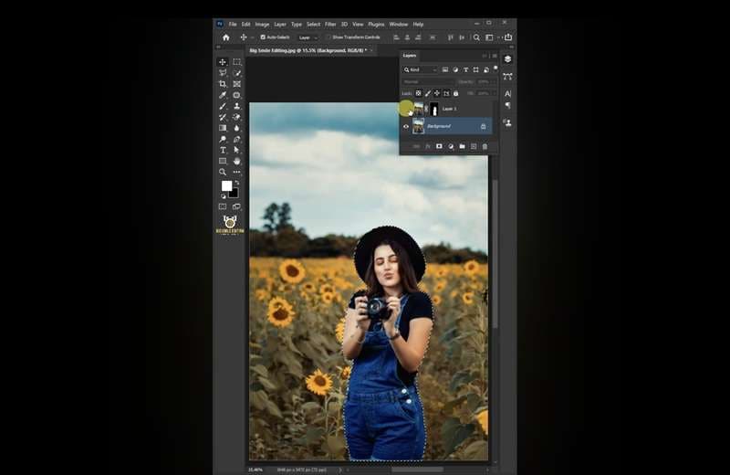Expand status bar info arrow
This screenshot has height=475, width=730.
coord(339,470)
